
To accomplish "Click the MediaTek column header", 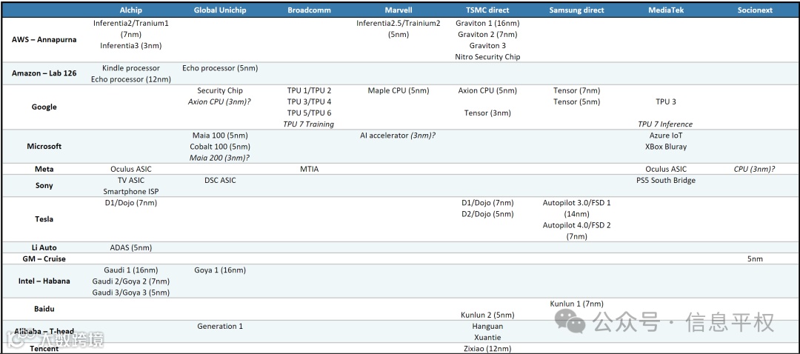I will pyautogui.click(x=666, y=10).
